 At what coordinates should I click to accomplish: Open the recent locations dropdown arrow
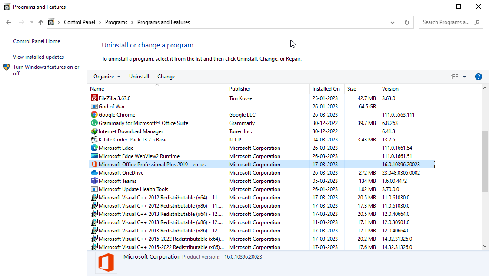(32, 22)
